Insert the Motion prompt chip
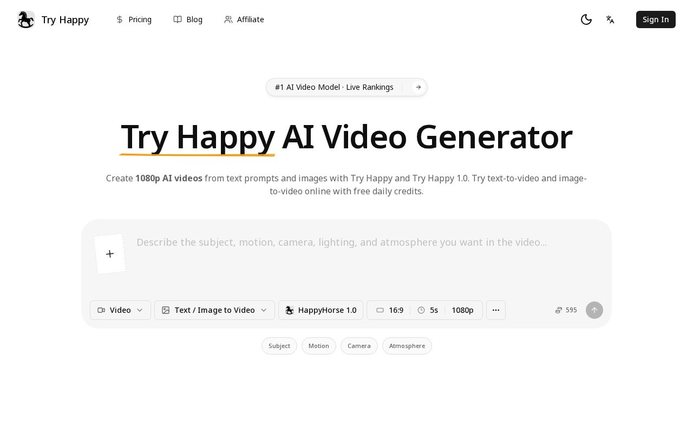Image resolution: width=693 pixels, height=433 pixels. click(319, 346)
